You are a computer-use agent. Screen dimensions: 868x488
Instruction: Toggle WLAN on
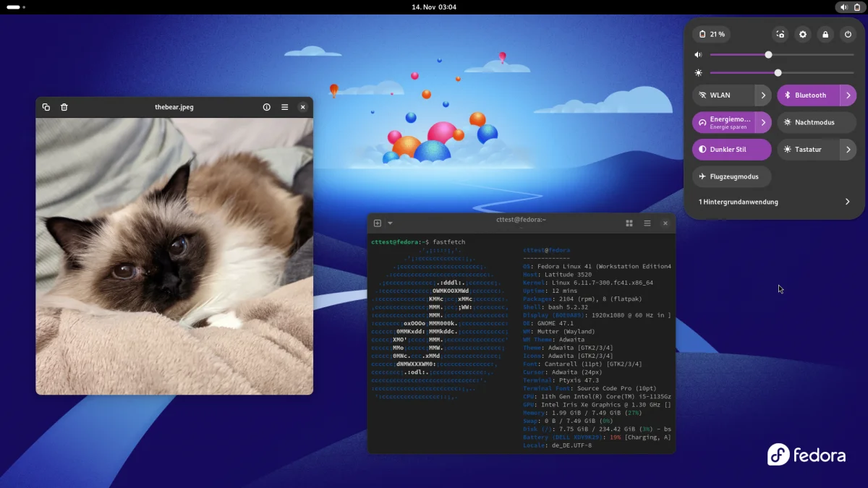[x=723, y=95]
